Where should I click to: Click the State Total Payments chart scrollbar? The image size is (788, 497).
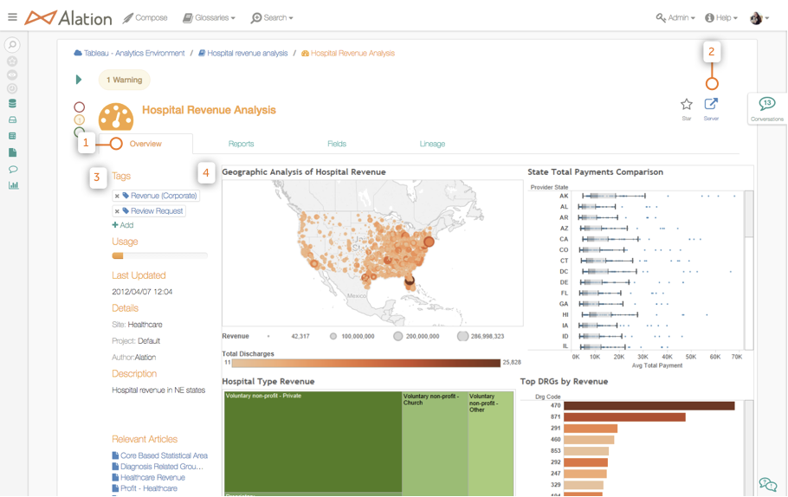(749, 270)
